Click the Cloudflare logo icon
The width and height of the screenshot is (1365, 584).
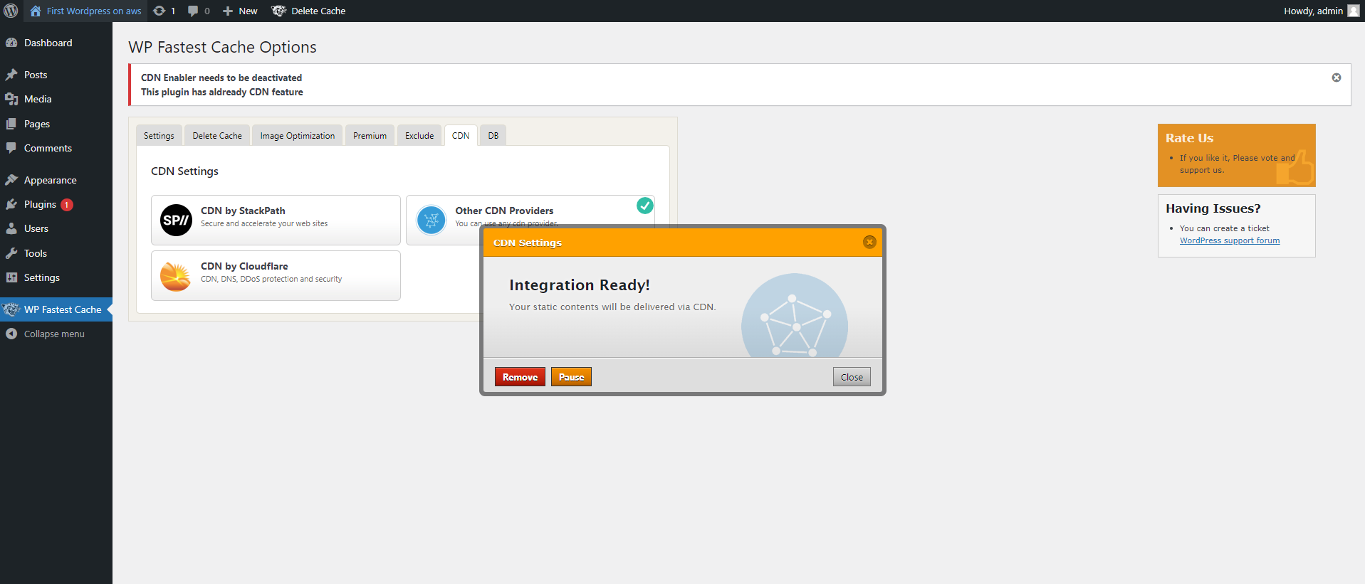pos(175,276)
